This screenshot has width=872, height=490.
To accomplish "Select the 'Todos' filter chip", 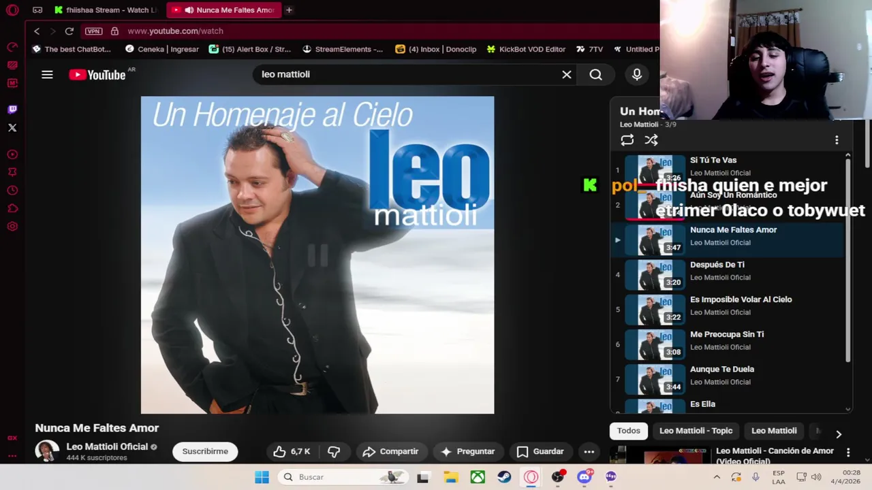I will 629,431.
